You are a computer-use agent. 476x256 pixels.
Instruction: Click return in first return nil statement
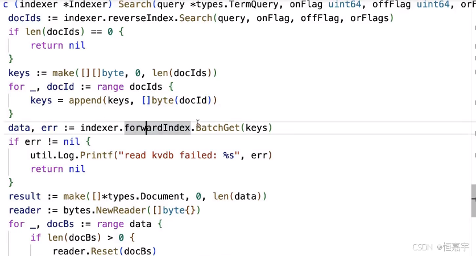pyautogui.click(x=47, y=46)
